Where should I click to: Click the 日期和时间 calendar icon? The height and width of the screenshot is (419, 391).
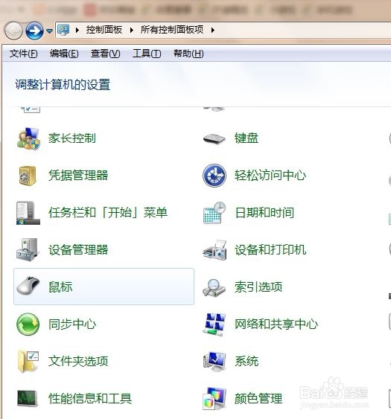(214, 213)
